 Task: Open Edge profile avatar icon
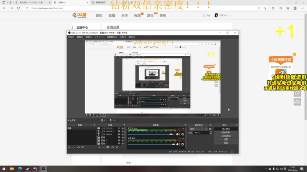click(295, 8)
